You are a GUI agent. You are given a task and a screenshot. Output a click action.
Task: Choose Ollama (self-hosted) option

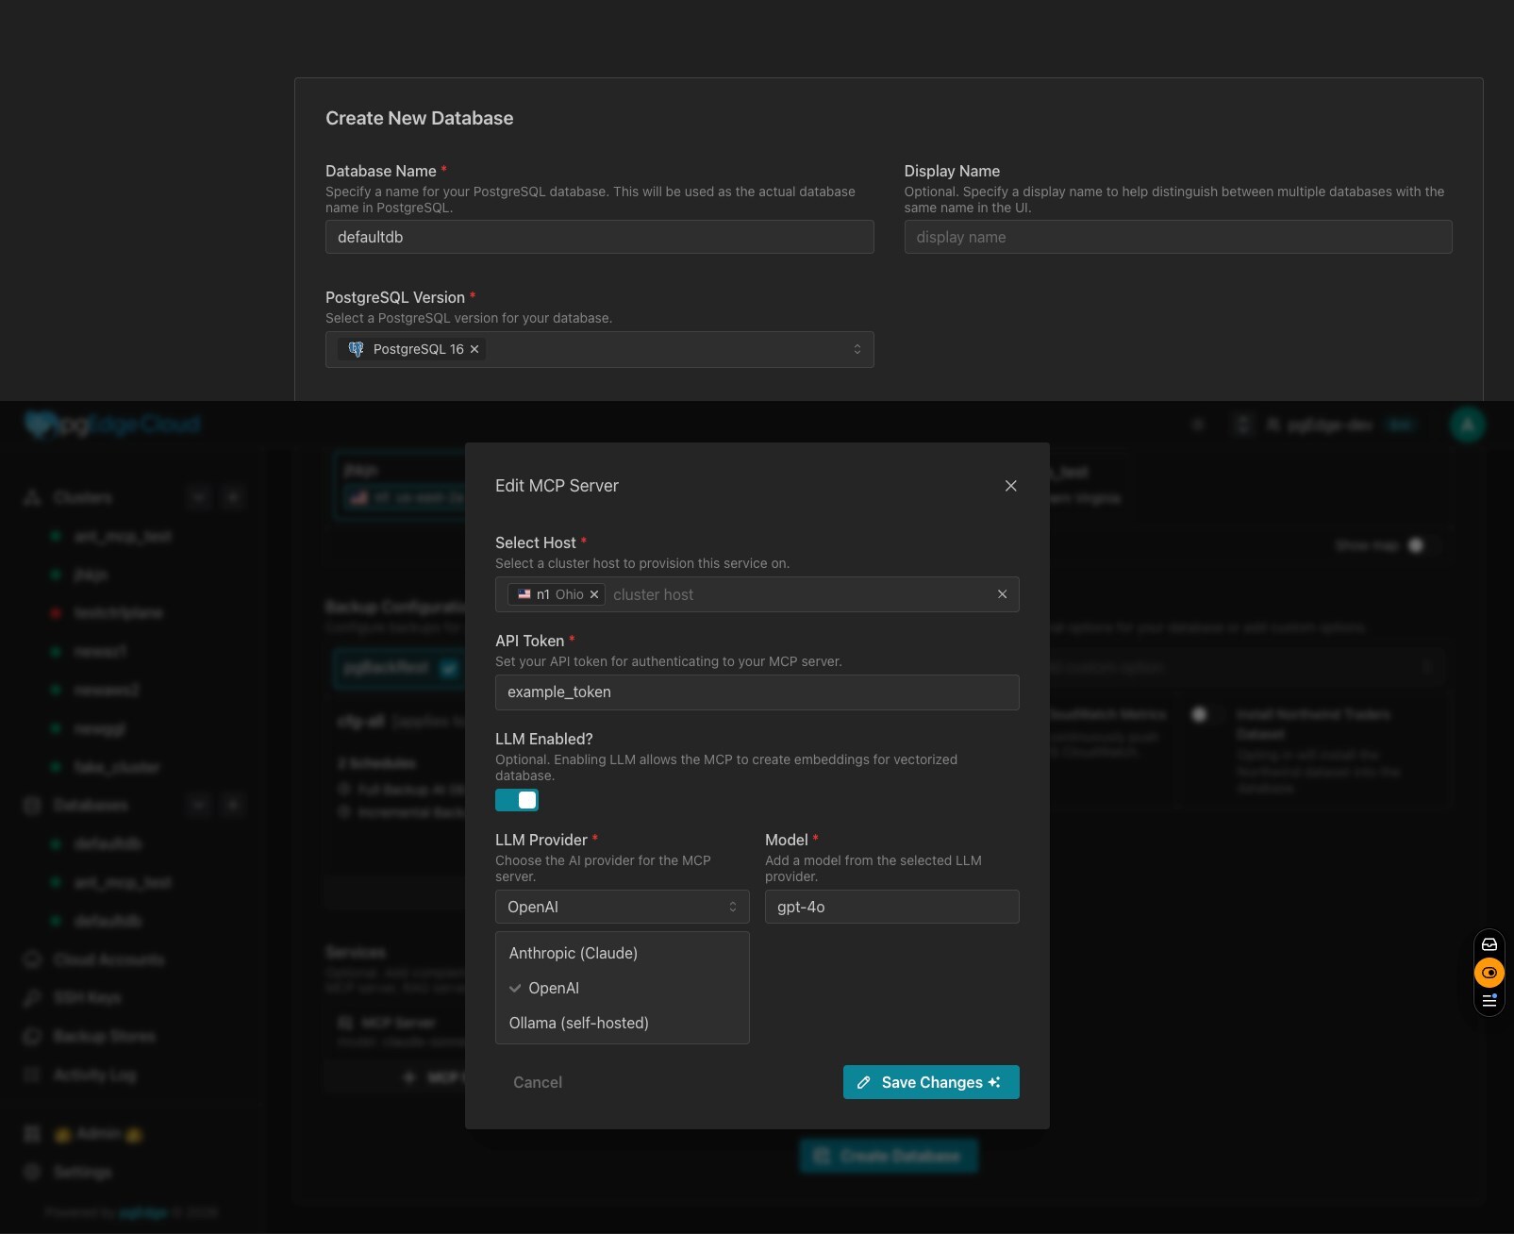click(x=578, y=1023)
